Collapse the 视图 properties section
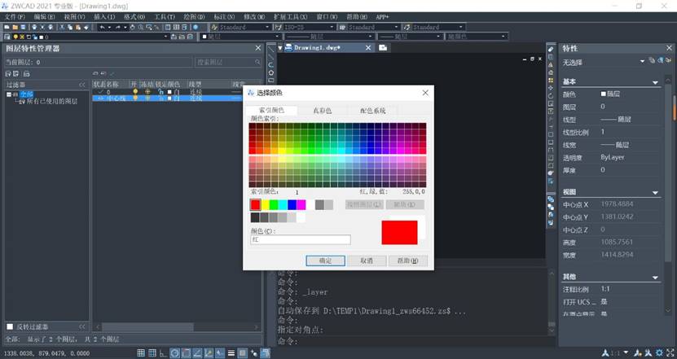This screenshot has width=677, height=359. click(655, 192)
